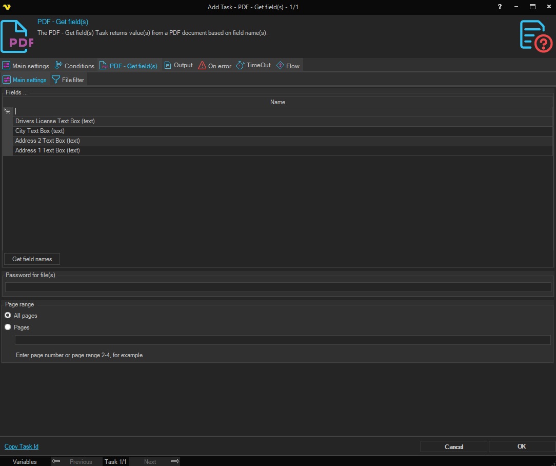Select Address 2 Text Box (text) row
556x466 pixels.
pos(283,141)
